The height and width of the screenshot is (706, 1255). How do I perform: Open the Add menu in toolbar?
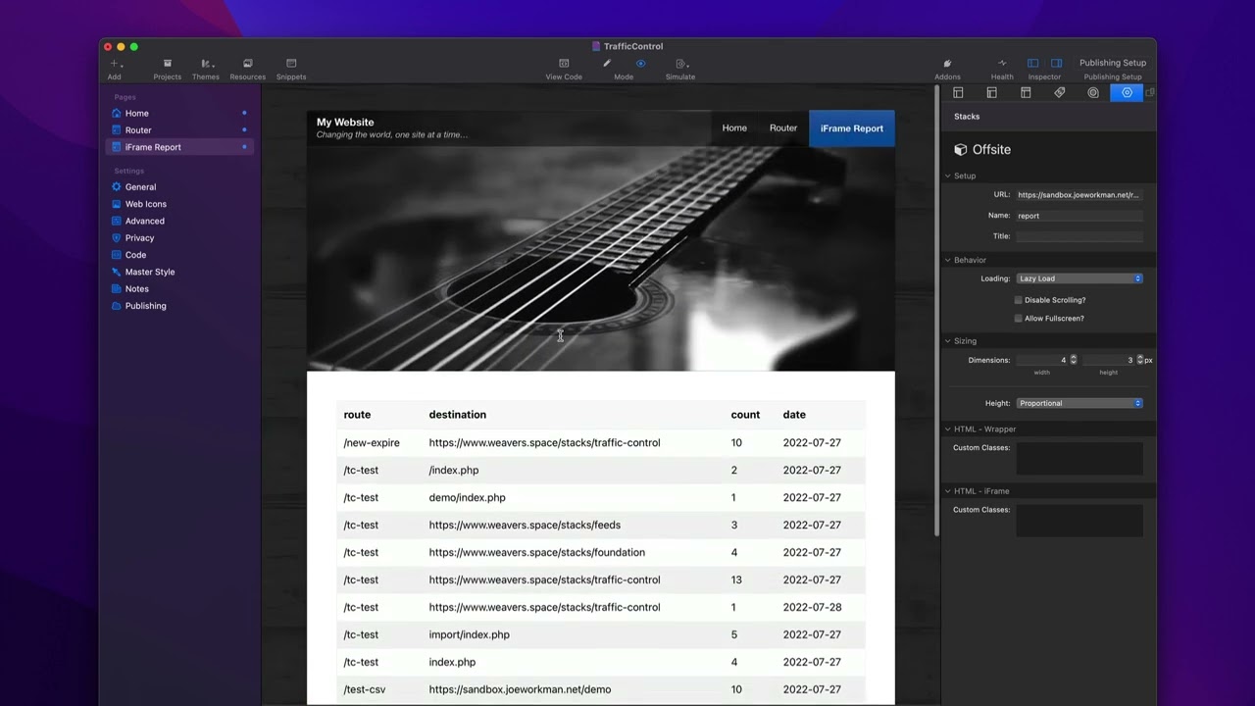pos(115,69)
